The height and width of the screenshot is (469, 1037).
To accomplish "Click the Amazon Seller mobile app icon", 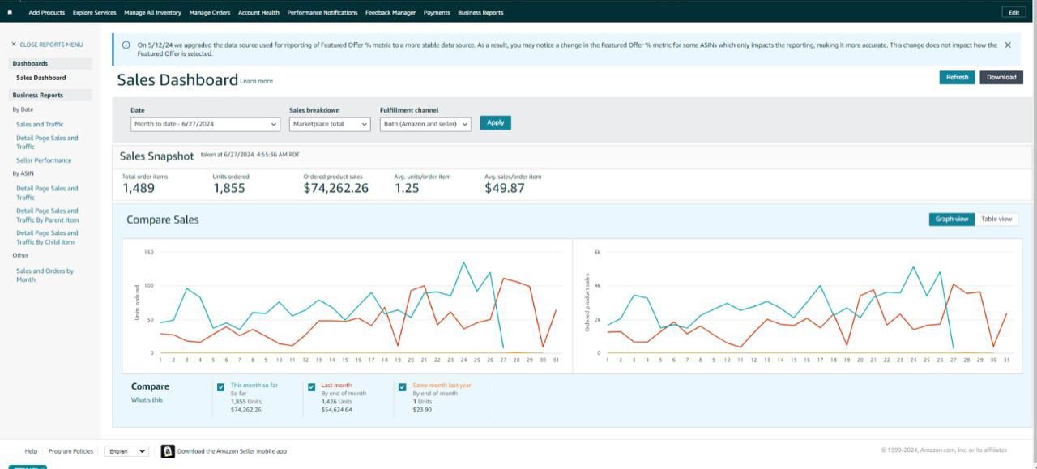I will [168, 451].
